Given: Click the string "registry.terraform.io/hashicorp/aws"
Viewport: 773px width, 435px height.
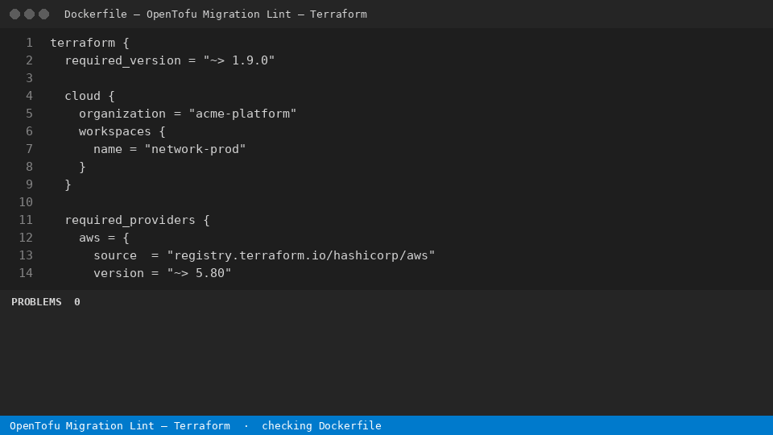Looking at the screenshot, I should (x=301, y=255).
